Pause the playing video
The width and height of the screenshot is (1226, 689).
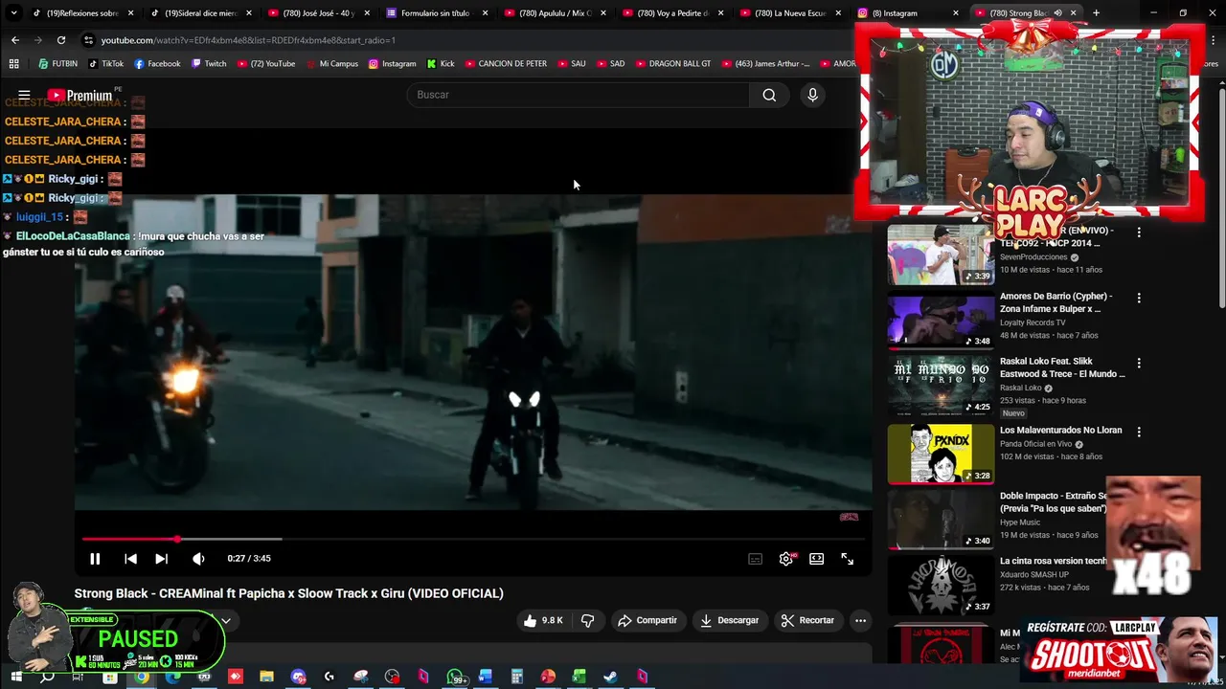tap(95, 559)
